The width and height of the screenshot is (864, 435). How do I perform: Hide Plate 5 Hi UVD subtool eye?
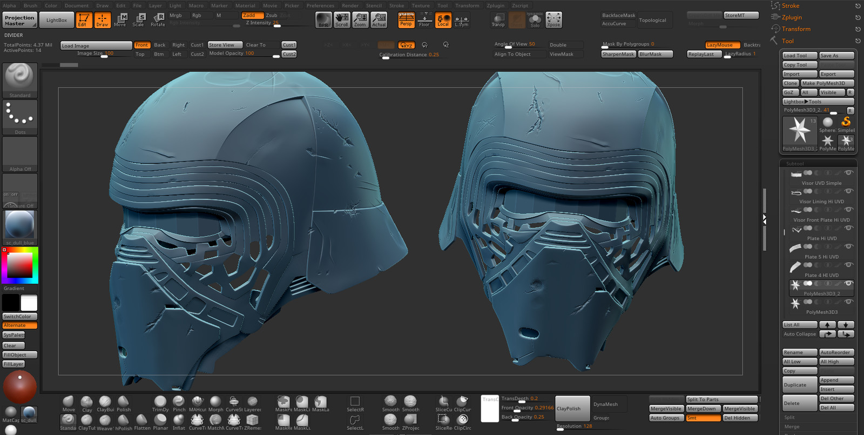click(x=848, y=246)
